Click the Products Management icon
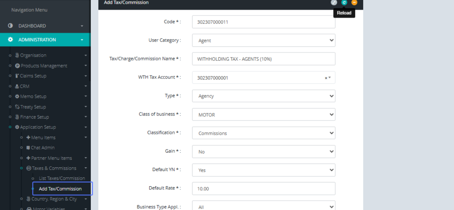454x210 pixels. [x=17, y=66]
